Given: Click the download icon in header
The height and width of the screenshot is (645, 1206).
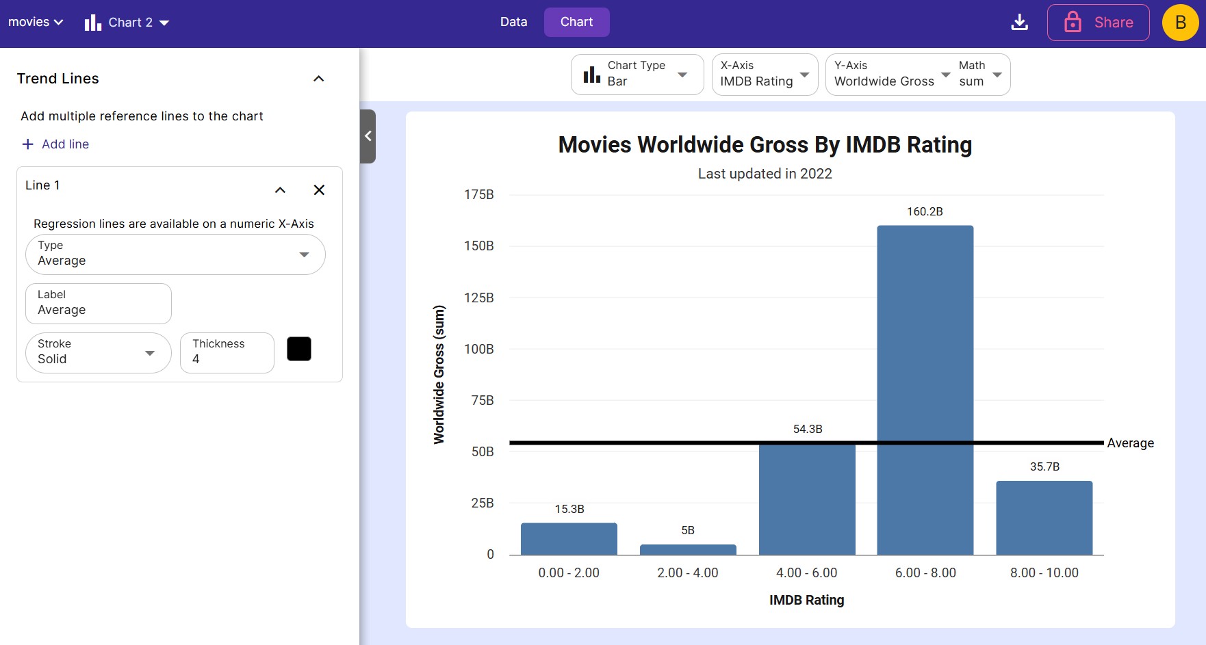Looking at the screenshot, I should [1019, 23].
